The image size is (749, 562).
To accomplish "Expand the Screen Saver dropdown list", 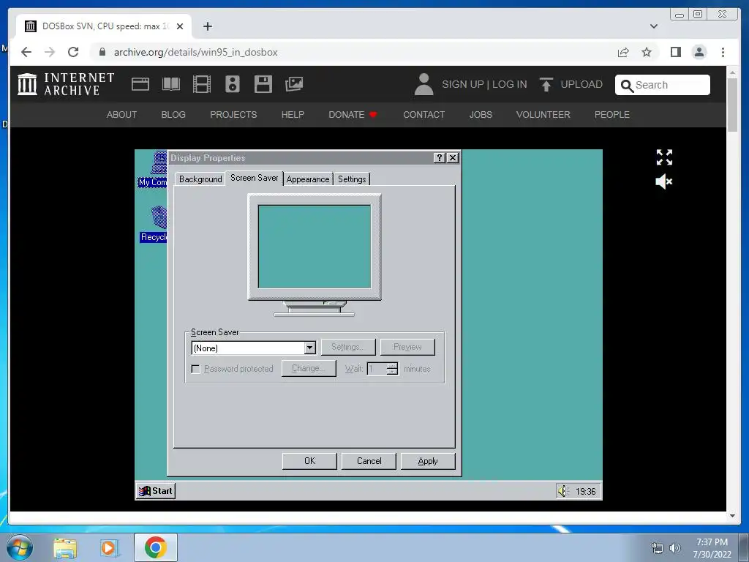I will coord(309,348).
